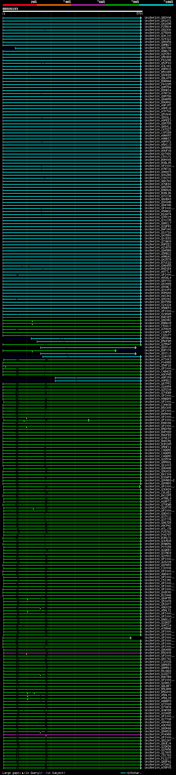Click the UniRef100_B9FX74 label

(158, 351)
